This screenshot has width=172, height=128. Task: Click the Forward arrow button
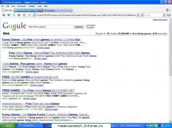[14, 15]
